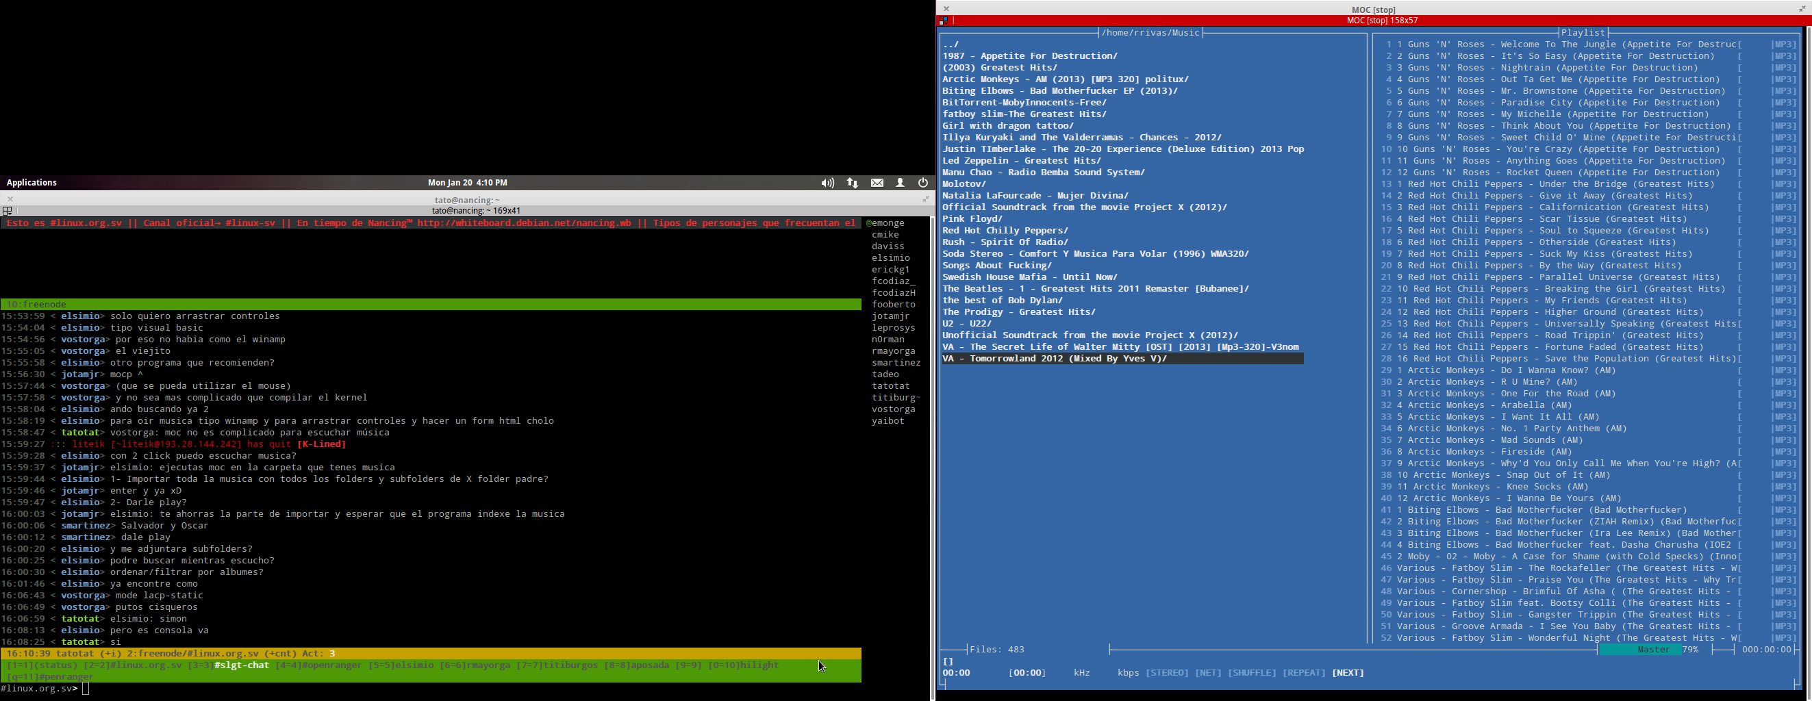Switch to #slgt-chat window in irssi bar
Screen dimensions: 1812x701
click(229, 665)
